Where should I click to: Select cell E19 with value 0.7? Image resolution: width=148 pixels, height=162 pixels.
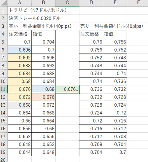(115, 152)
